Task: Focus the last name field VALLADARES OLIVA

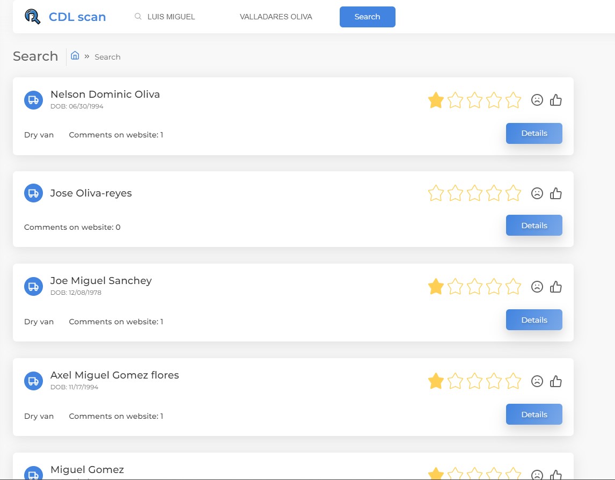Action: pos(276,17)
